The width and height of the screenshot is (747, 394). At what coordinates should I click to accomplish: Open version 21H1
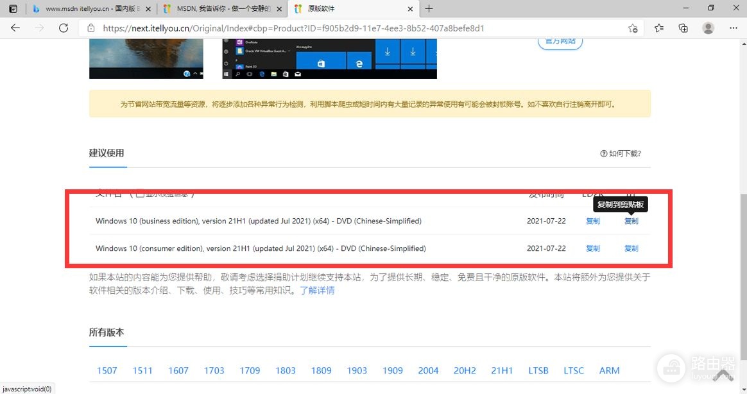click(x=502, y=371)
